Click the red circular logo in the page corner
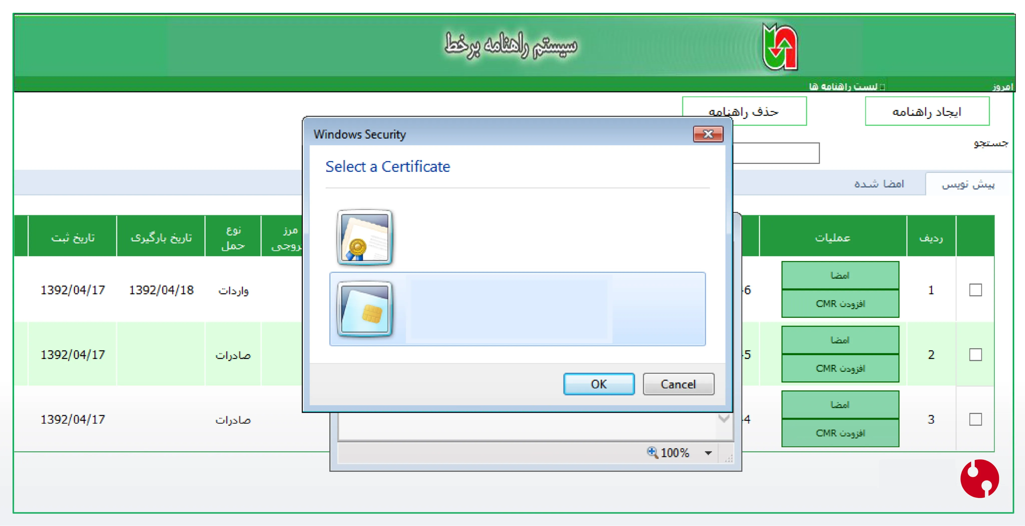Image resolution: width=1025 pixels, height=526 pixels. (x=979, y=478)
